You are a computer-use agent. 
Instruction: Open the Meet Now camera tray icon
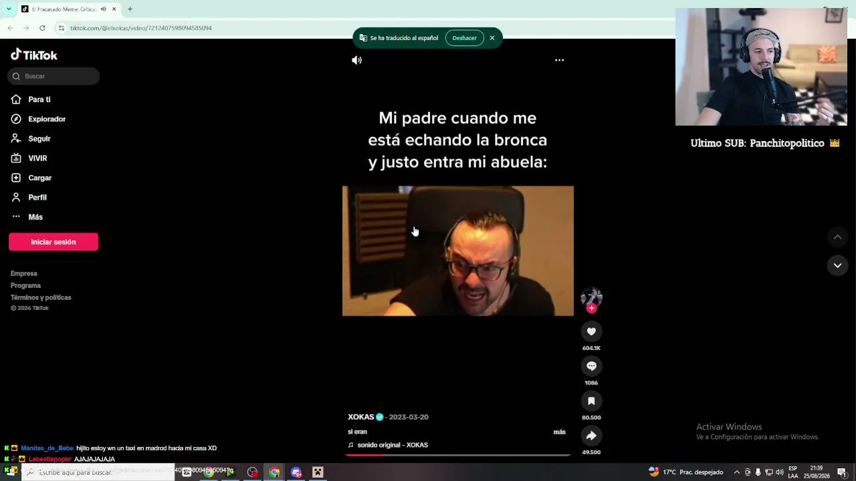(x=748, y=472)
